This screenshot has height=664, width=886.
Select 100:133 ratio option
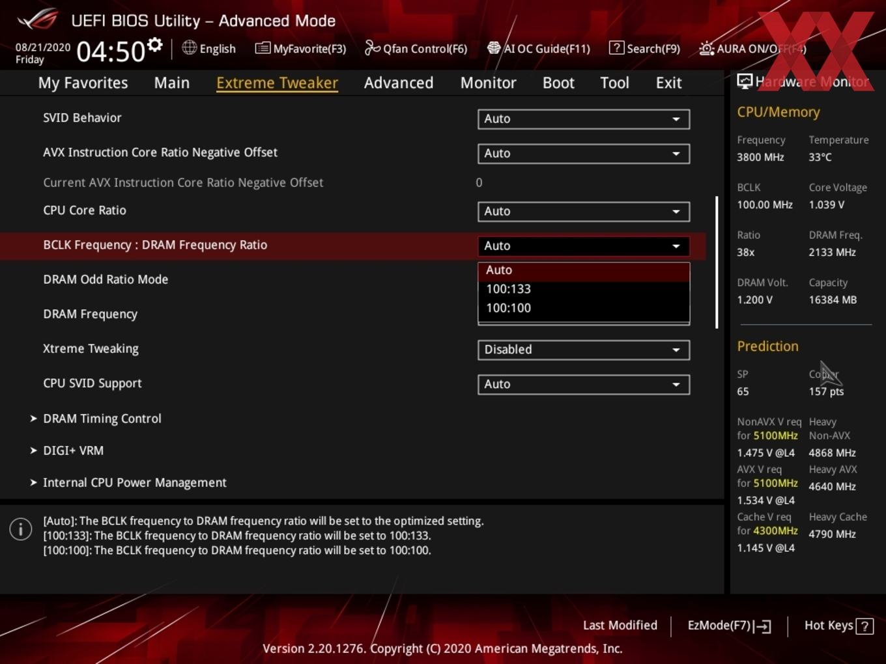tap(584, 289)
